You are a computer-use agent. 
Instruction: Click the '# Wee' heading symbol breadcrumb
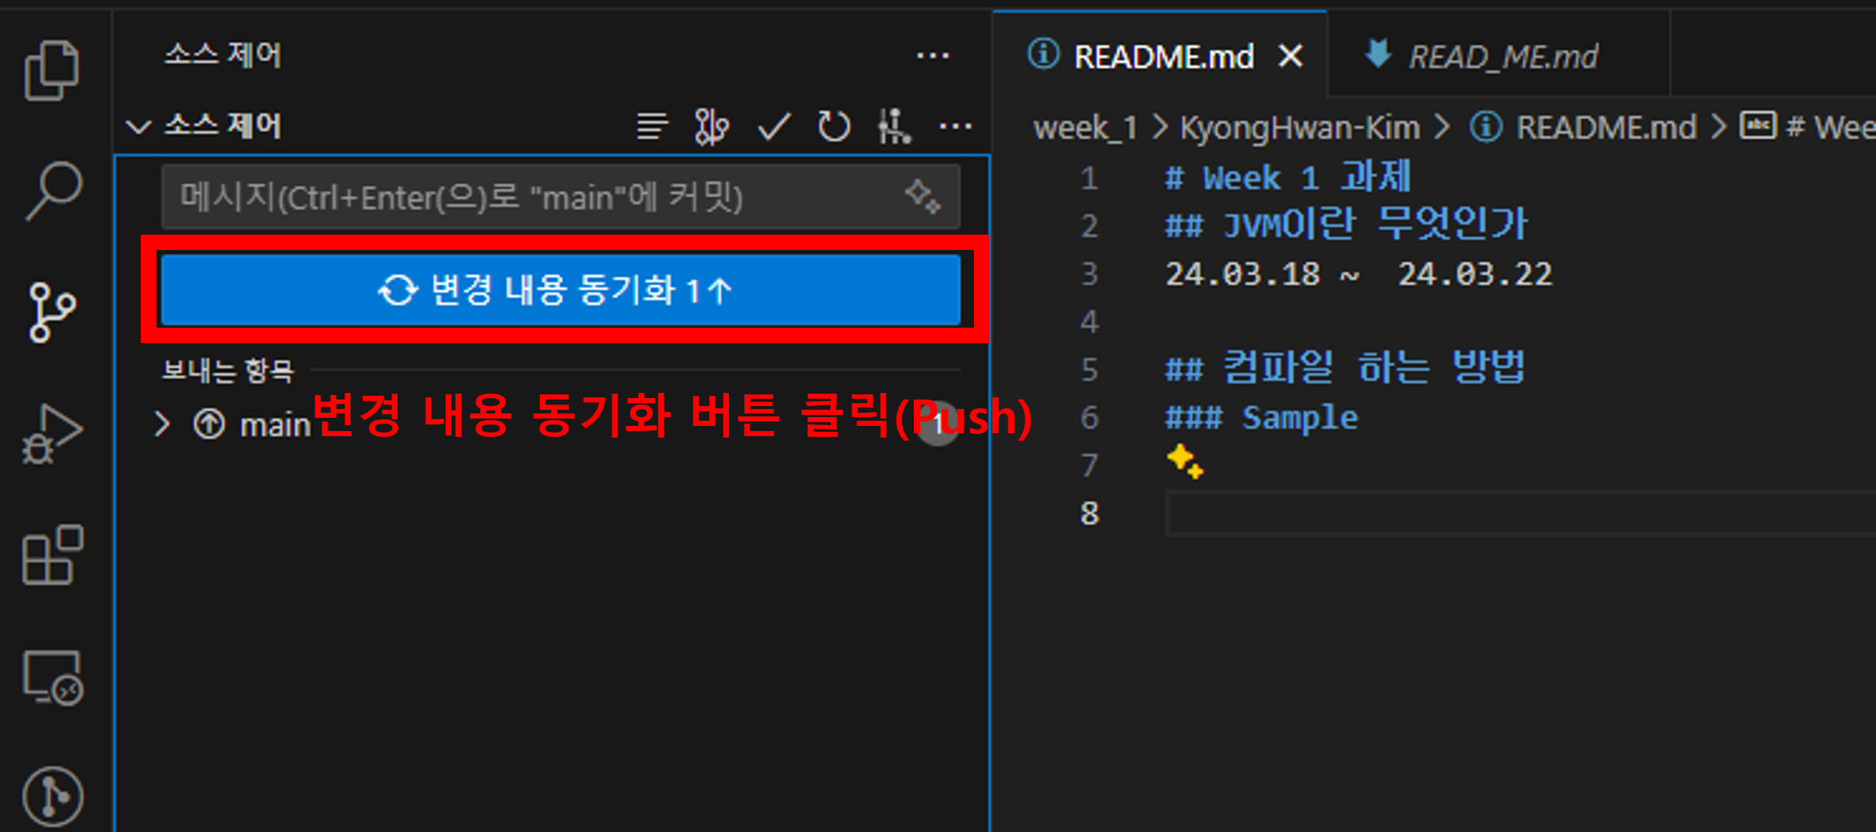click(x=1807, y=128)
